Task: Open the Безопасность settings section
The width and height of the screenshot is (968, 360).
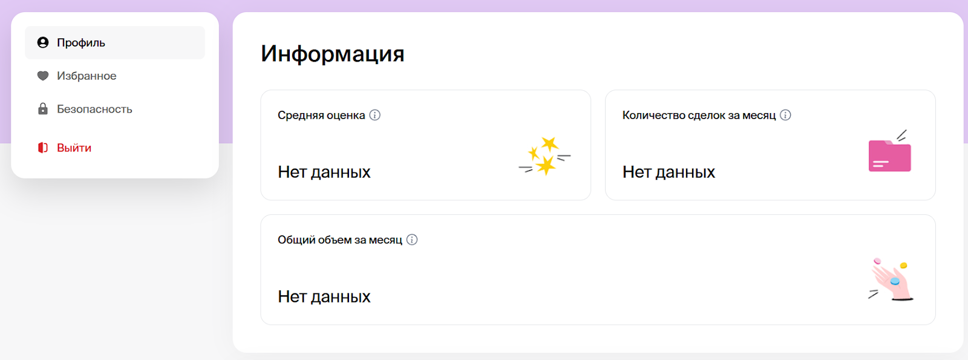Action: click(x=94, y=109)
